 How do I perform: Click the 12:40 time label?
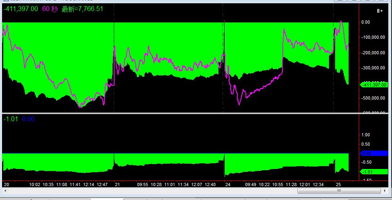click(210, 184)
